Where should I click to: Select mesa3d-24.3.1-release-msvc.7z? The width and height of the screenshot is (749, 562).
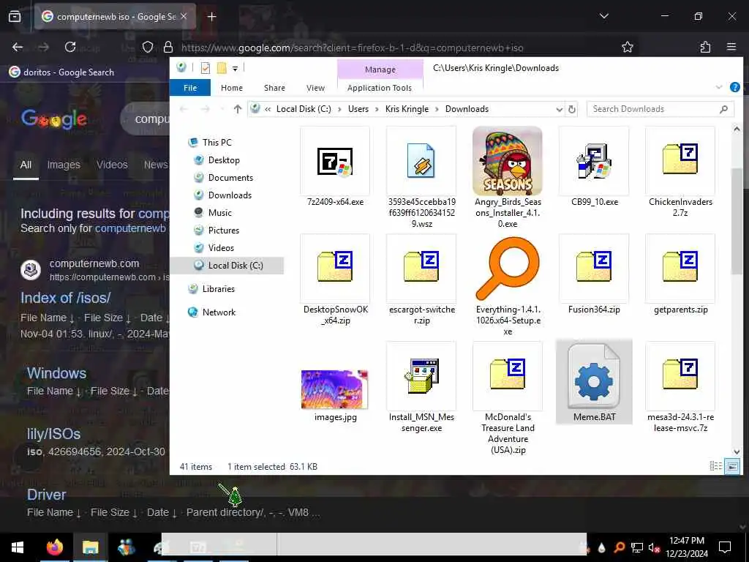point(680,388)
